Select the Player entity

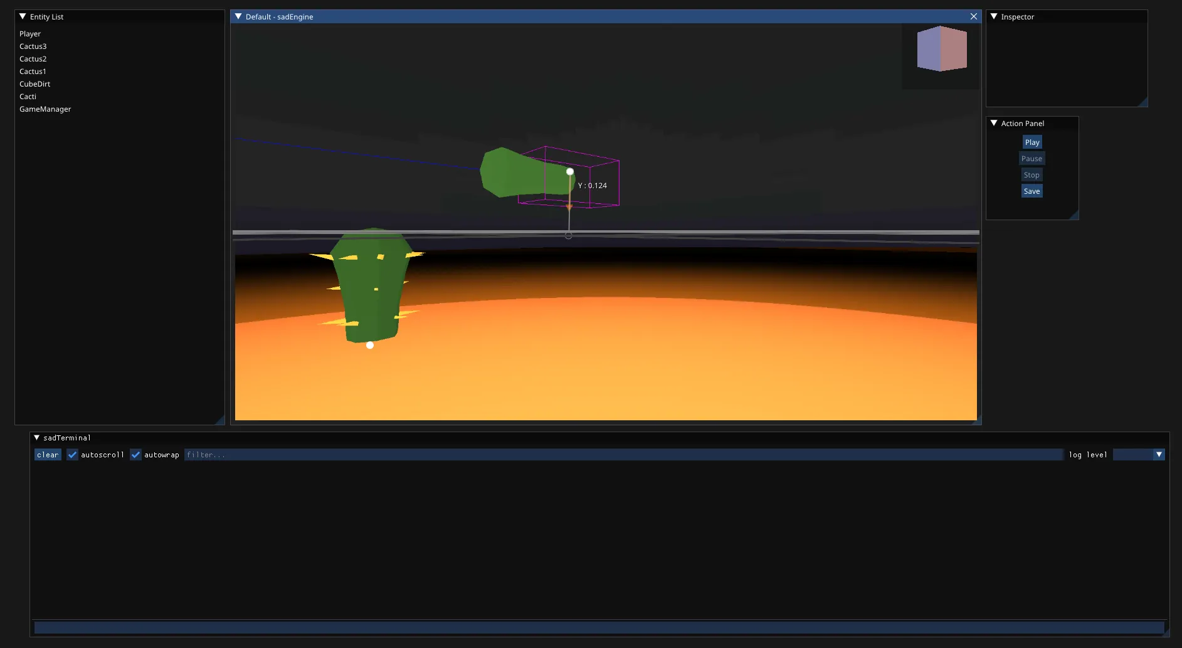[x=30, y=34]
